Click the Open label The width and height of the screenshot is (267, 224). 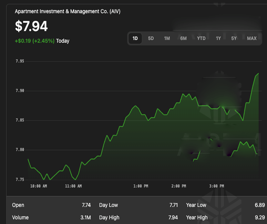[x=18, y=205]
